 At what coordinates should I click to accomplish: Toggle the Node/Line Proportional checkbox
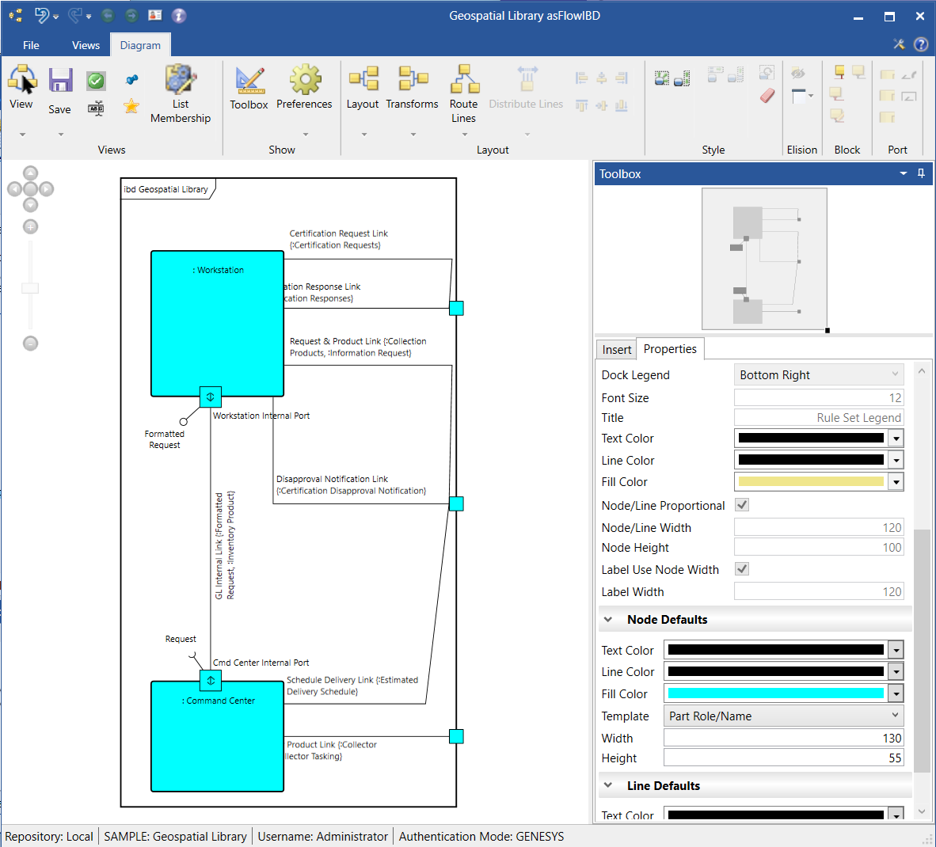tap(742, 505)
